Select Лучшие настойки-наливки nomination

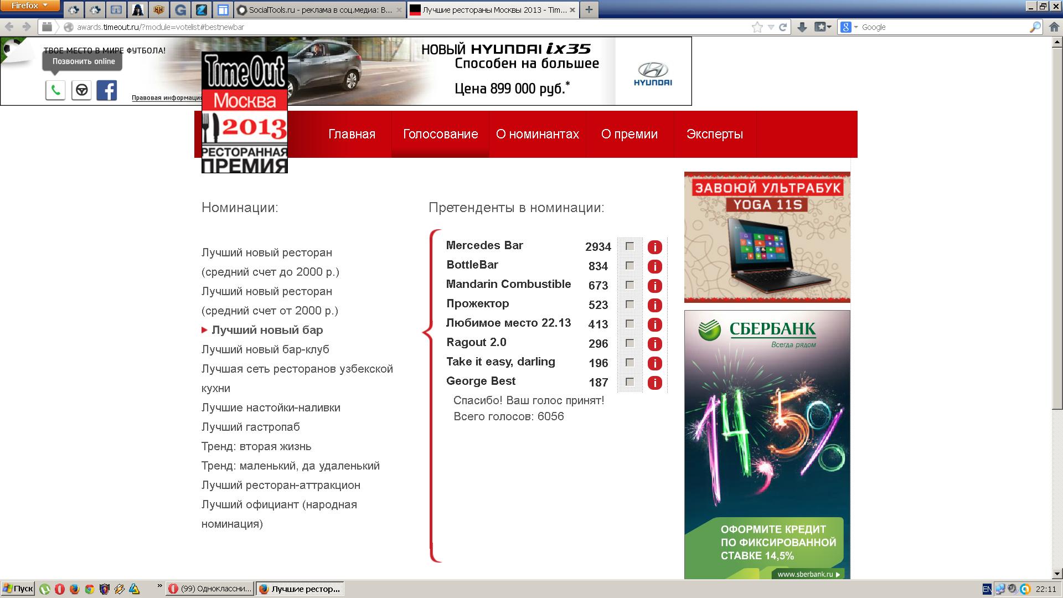point(271,408)
